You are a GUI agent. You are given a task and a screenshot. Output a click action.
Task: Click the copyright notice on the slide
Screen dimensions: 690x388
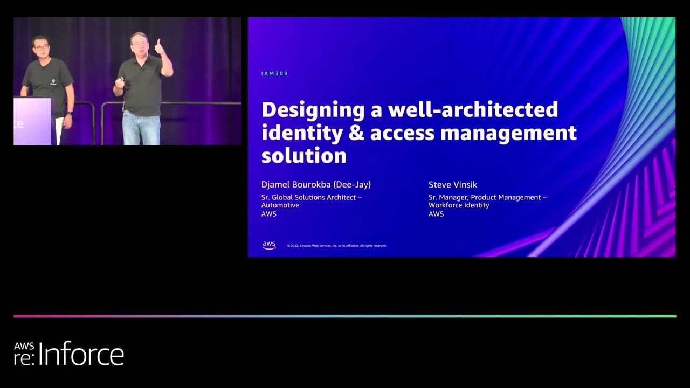(x=336, y=246)
